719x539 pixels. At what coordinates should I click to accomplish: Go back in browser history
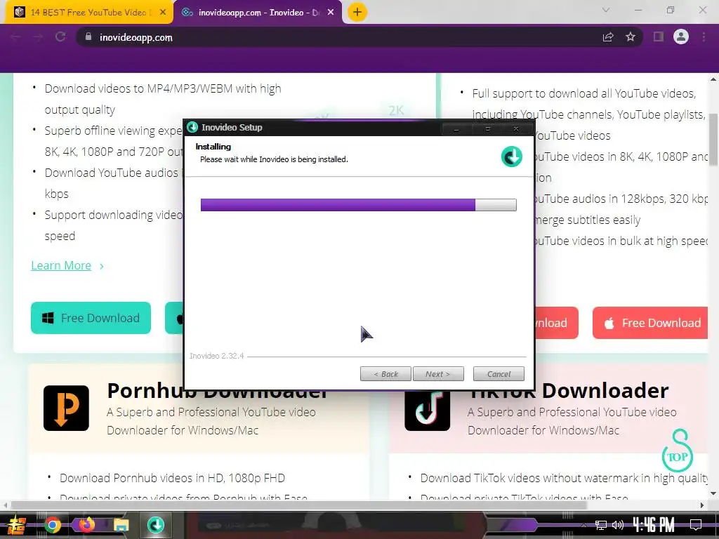(x=15, y=37)
